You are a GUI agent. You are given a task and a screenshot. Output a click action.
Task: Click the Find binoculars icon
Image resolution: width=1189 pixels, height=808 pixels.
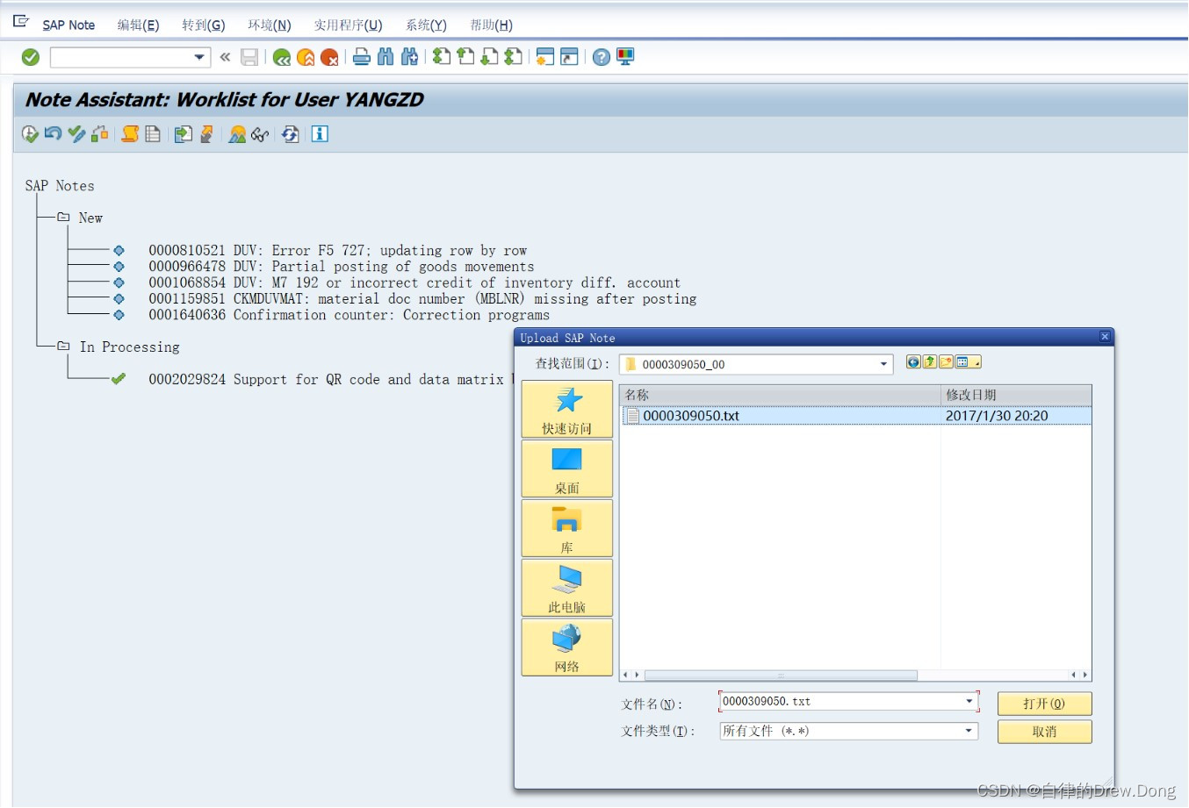tap(386, 57)
